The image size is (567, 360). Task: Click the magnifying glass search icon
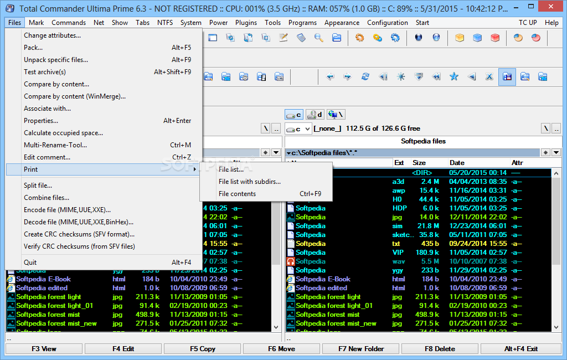[318, 38]
